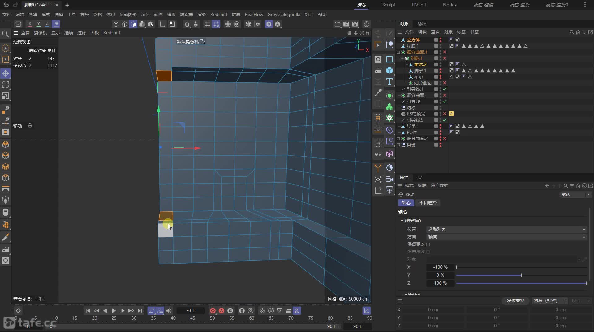Open the 位置 dropdown set to 选取对象

coord(506,229)
